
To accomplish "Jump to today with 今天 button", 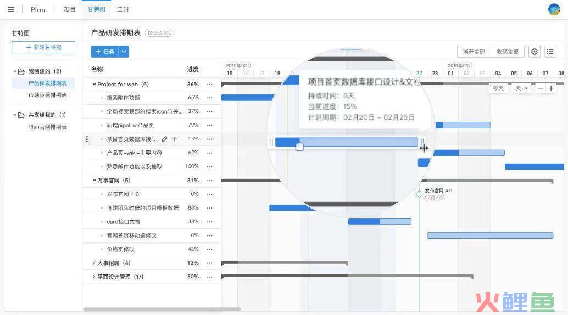I will [498, 88].
